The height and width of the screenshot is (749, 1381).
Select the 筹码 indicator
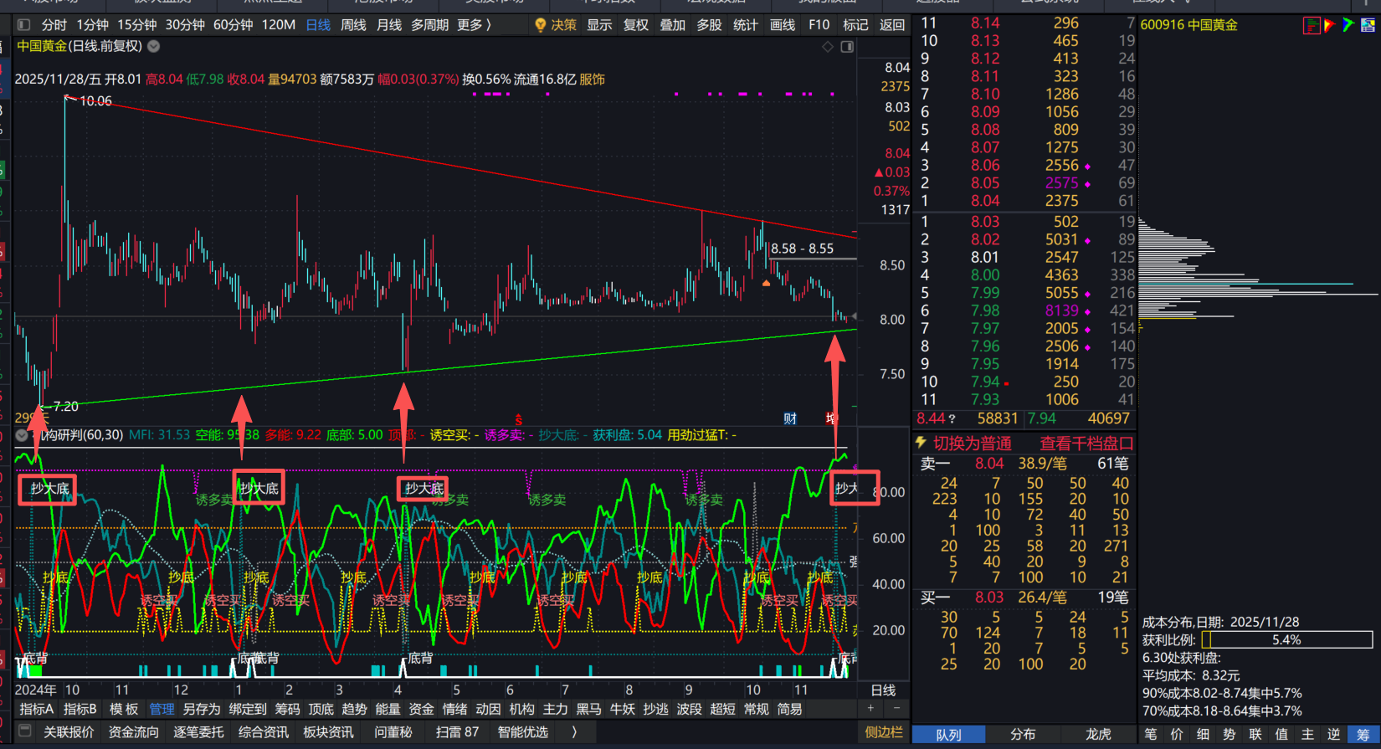tap(287, 709)
